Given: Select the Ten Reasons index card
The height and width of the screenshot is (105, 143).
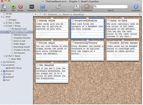Looking at the screenshot, I should [x=52, y=73].
